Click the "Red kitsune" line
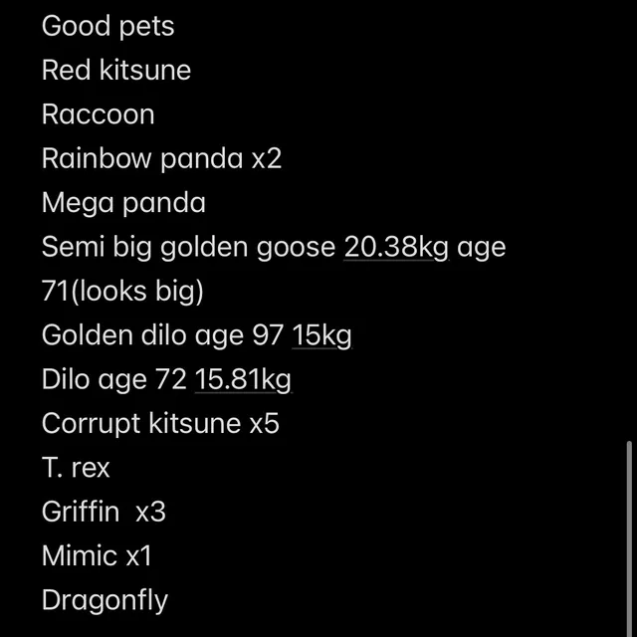The width and height of the screenshot is (637, 637). point(115,71)
